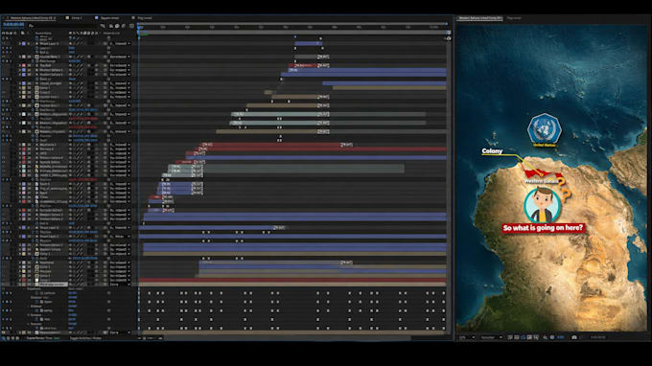Select the cartoon character avatar in the viewer
Image resolution: width=652 pixels, height=366 pixels.
click(542, 205)
